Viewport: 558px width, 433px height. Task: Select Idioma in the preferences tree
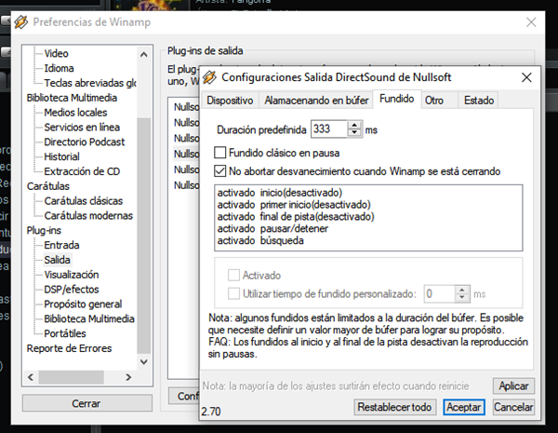coord(60,68)
